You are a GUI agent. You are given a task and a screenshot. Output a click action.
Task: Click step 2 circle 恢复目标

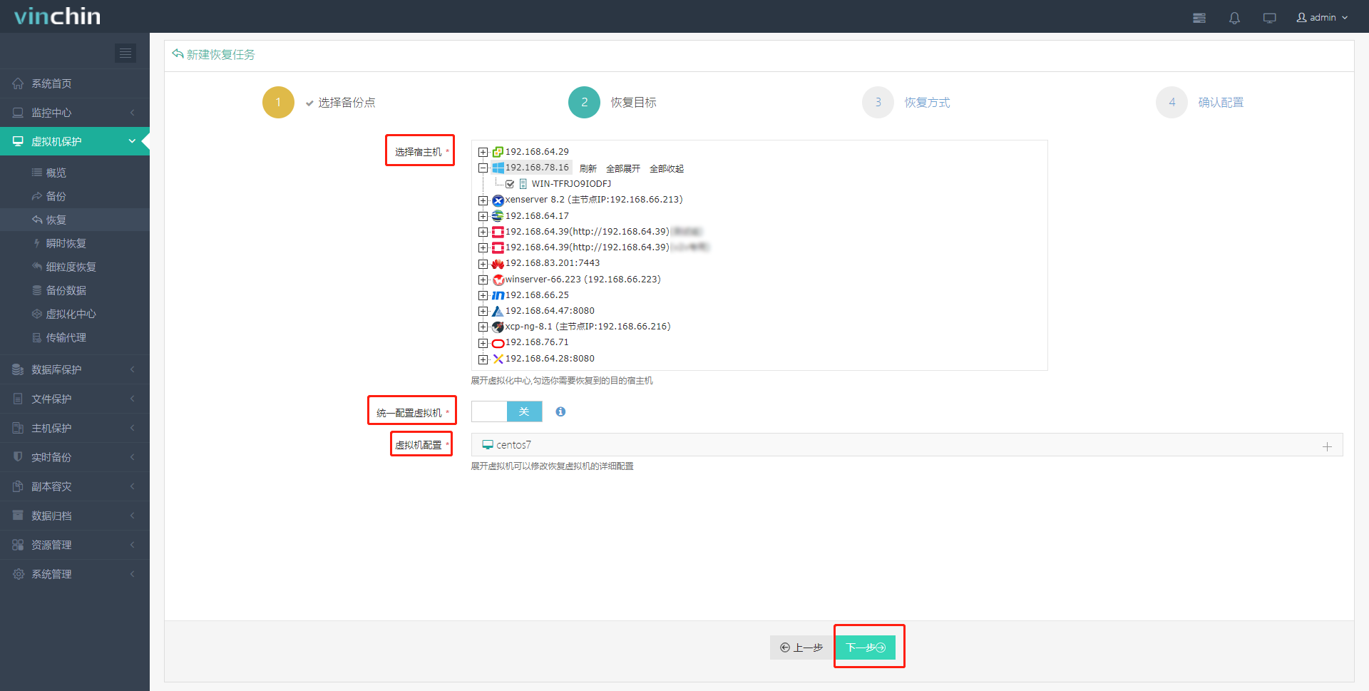click(x=584, y=102)
